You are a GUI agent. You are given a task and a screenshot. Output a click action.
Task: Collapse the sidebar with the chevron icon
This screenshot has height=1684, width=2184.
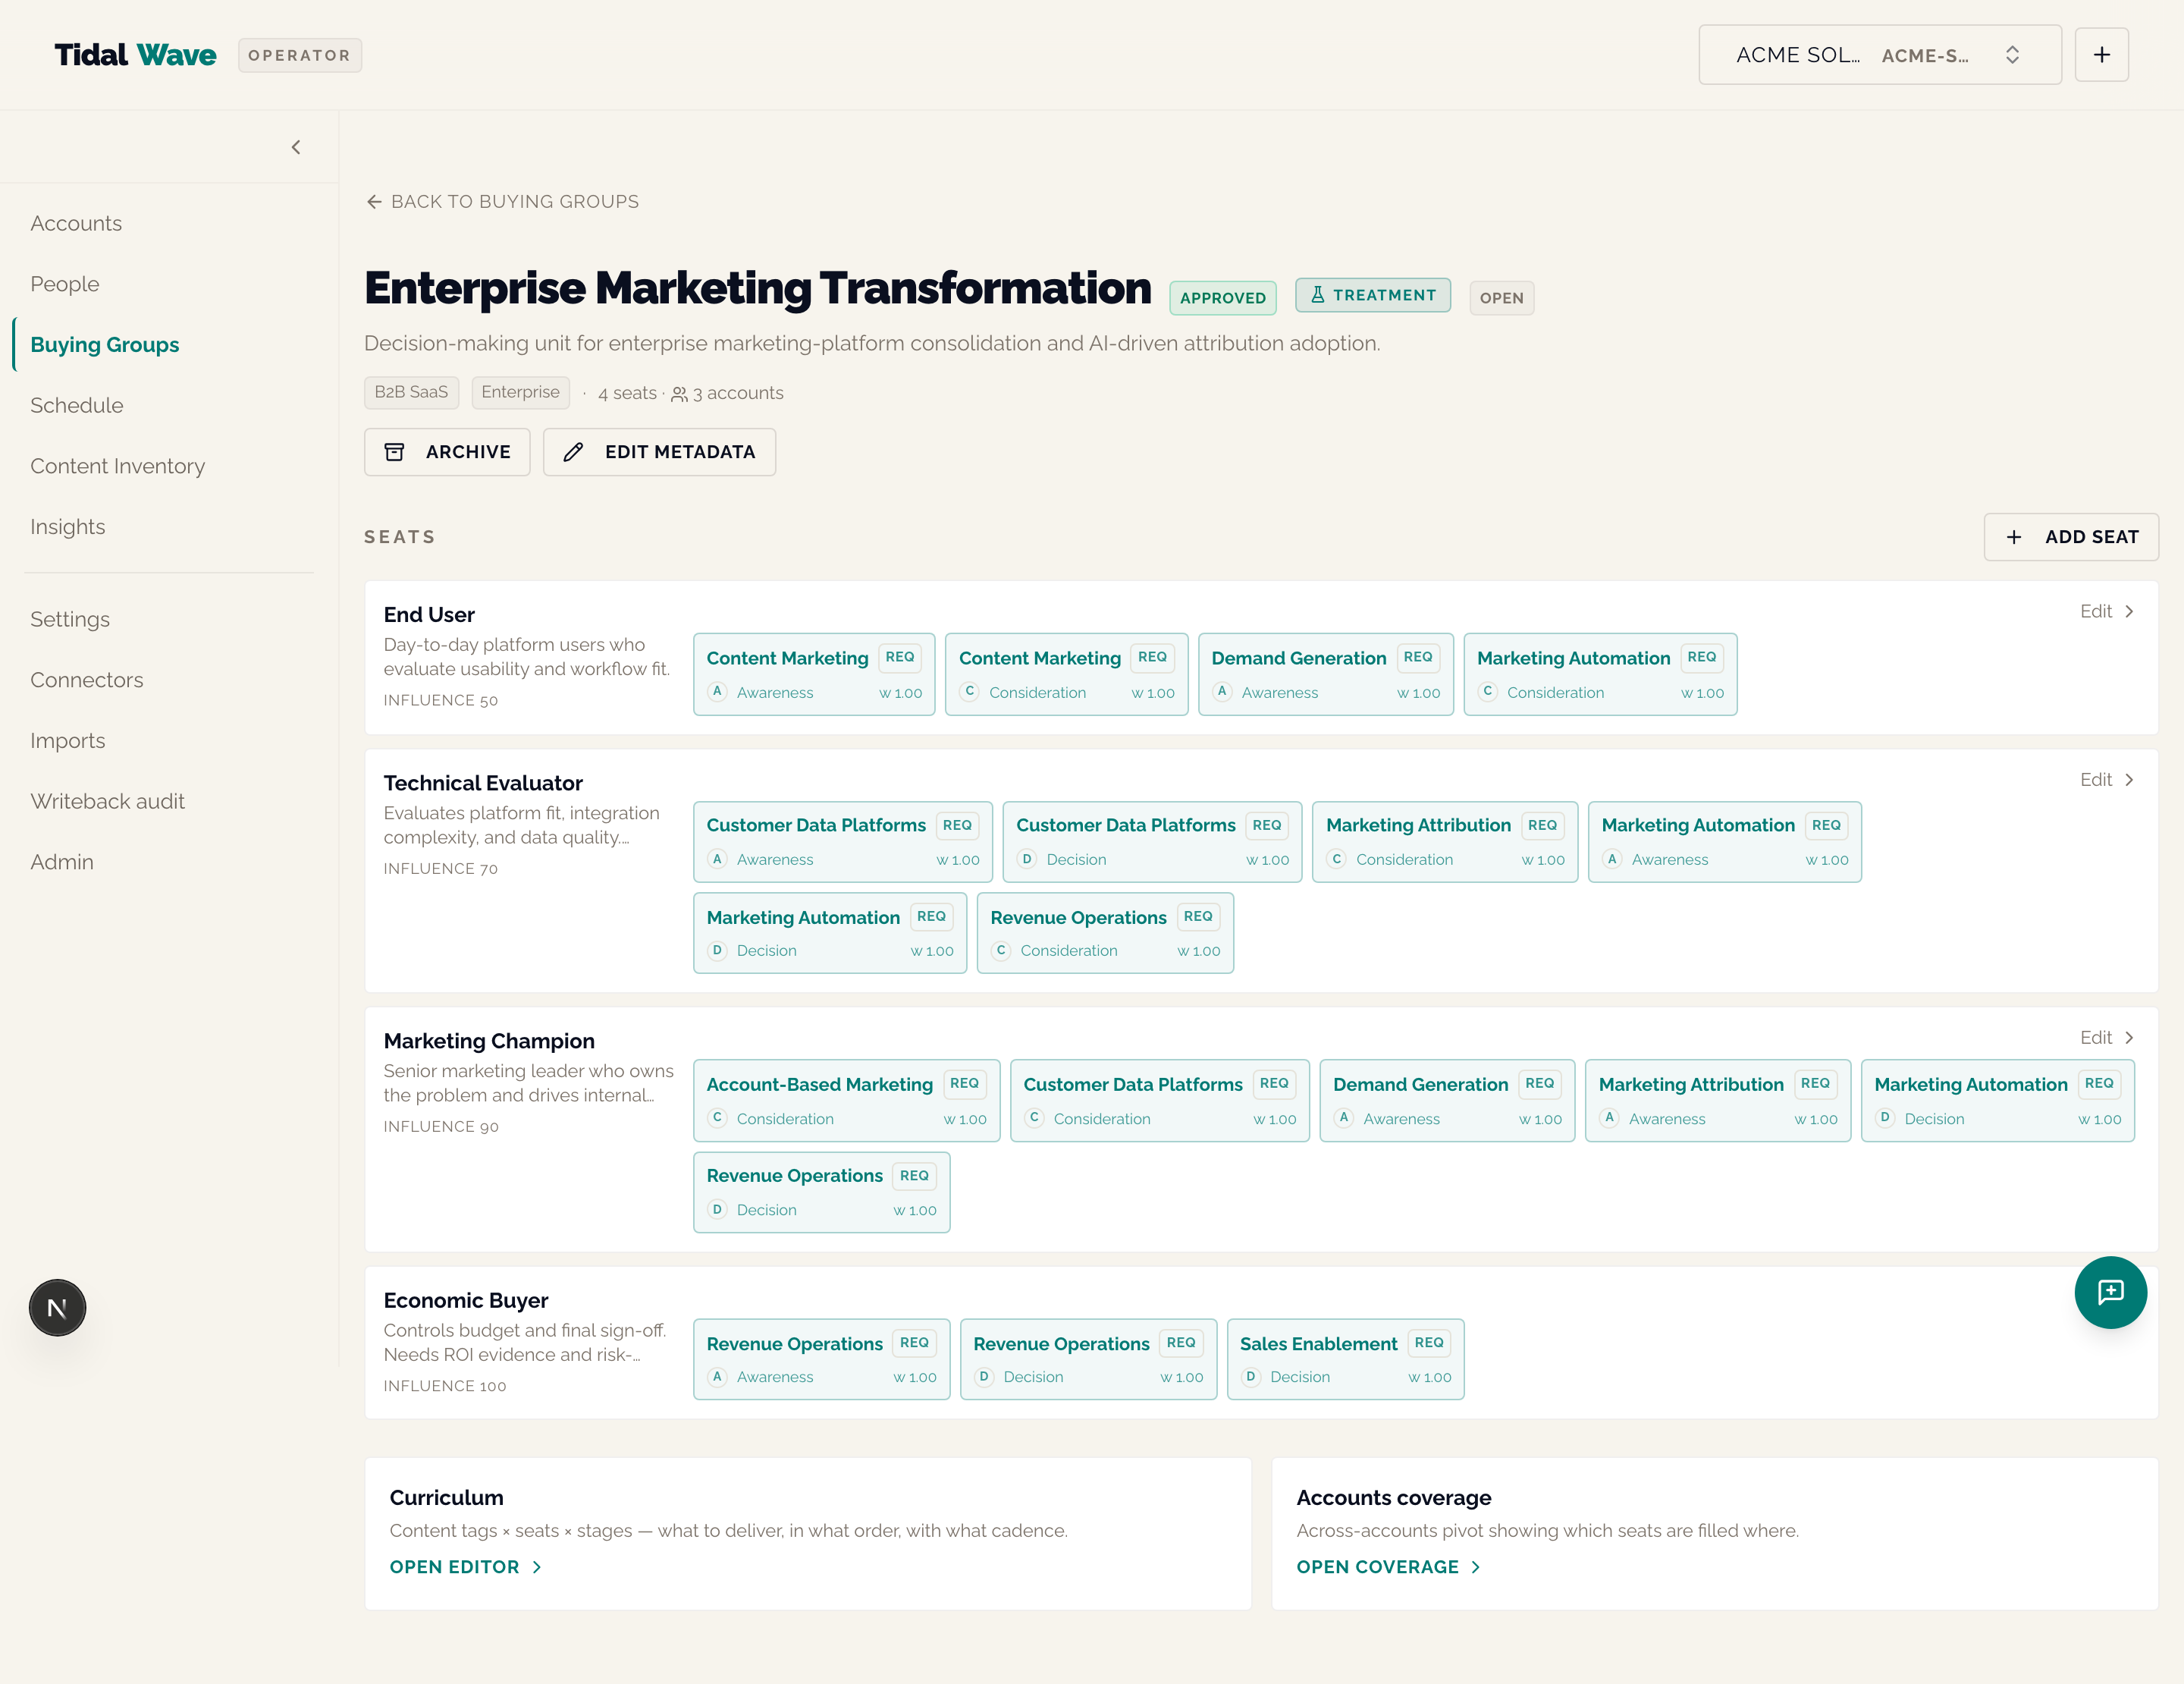click(x=295, y=147)
